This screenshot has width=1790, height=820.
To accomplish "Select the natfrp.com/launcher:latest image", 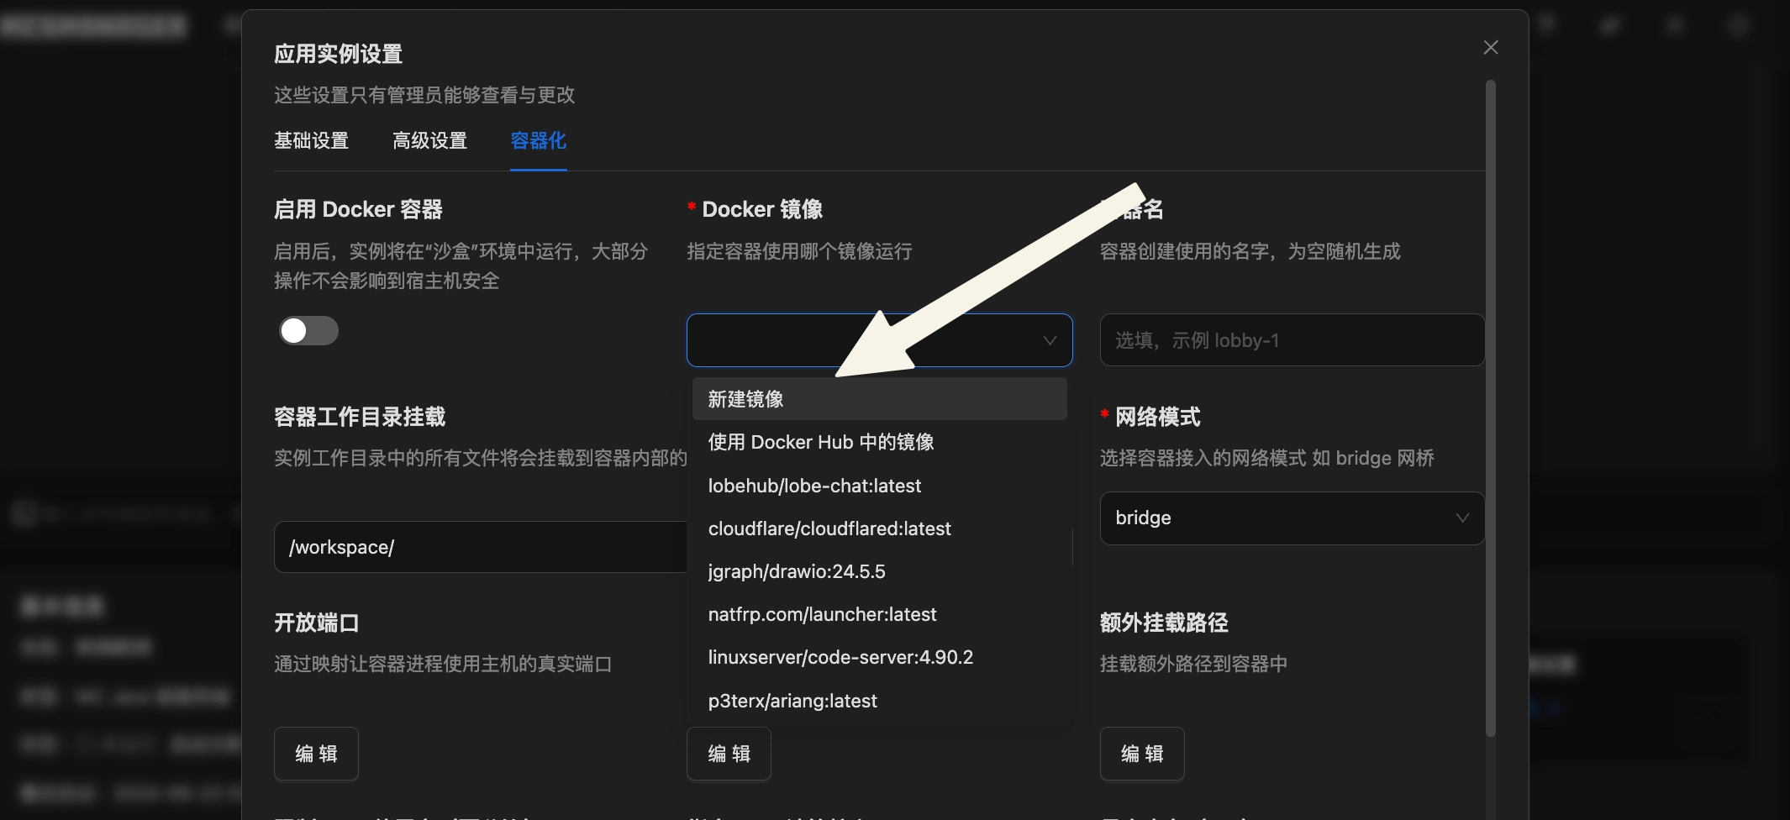I will [x=823, y=614].
